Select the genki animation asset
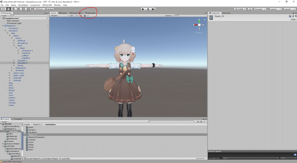The height and width of the screenshot is (163, 297). pos(30,127)
